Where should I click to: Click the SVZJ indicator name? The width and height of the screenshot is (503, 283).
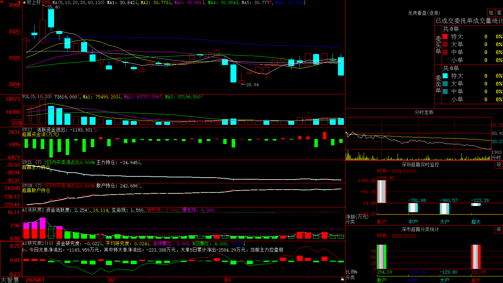(x=27, y=130)
